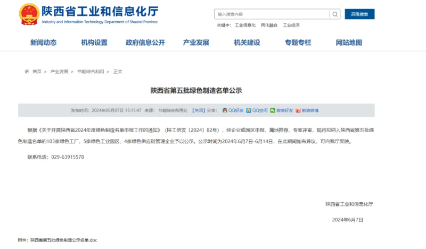The height and width of the screenshot is (249, 426).
Task: Share to QQ空间 via its icon
Action: [x=248, y=110]
